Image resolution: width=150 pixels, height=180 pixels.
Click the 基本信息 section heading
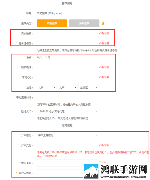click(67, 3)
